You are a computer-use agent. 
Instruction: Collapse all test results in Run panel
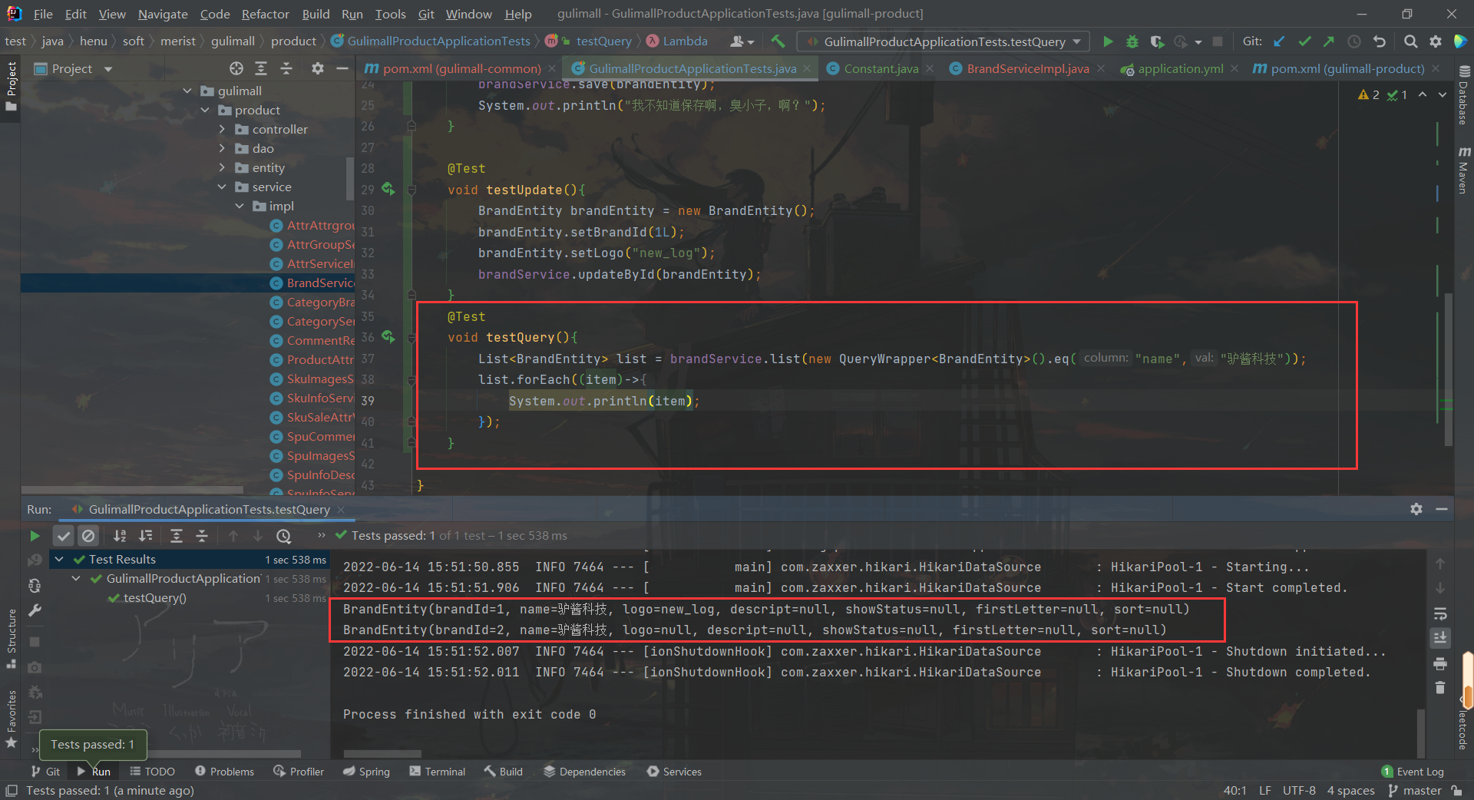click(201, 536)
